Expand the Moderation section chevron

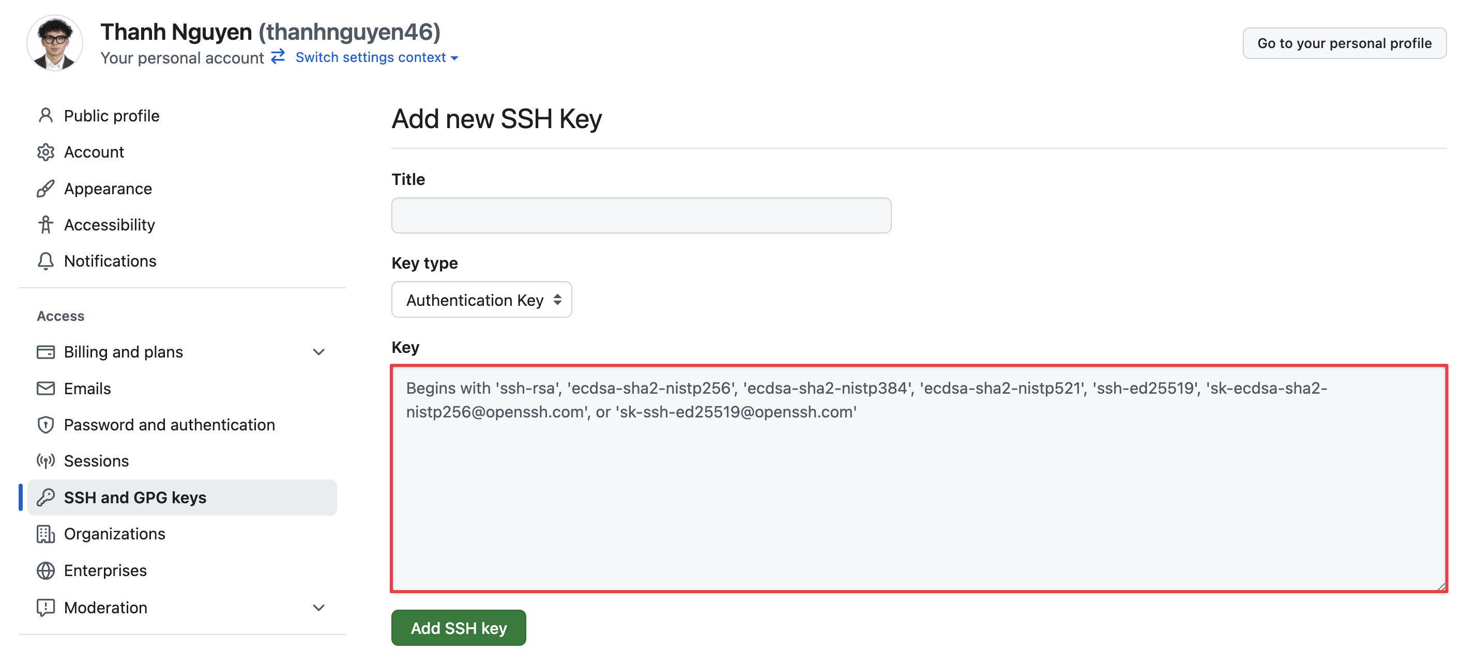[x=319, y=608]
